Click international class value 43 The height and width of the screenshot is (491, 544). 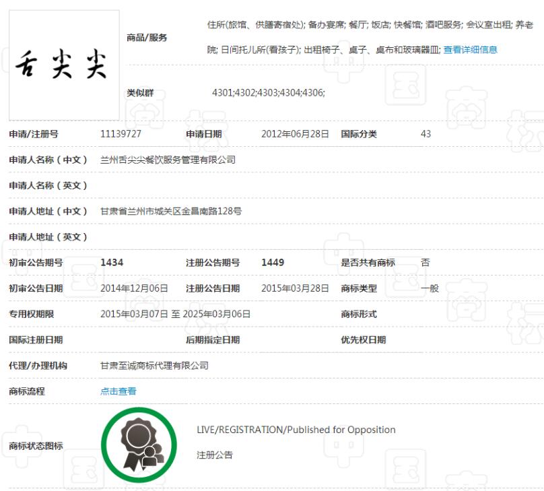pos(426,134)
